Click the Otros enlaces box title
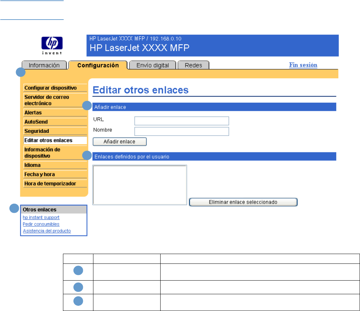 pos(40,210)
